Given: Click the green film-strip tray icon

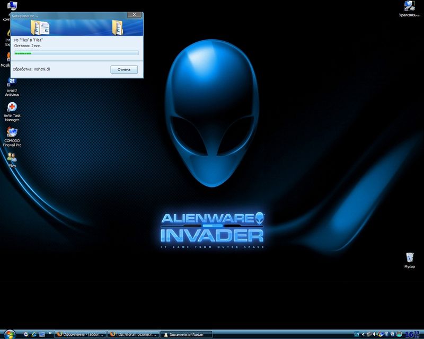Looking at the screenshot, I should click(x=399, y=334).
